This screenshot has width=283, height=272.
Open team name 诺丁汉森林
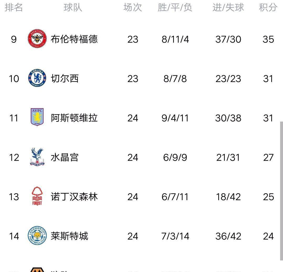[x=74, y=197]
